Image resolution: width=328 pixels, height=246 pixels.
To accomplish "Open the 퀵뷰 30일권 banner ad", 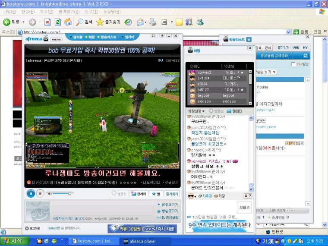I will pos(142,229).
